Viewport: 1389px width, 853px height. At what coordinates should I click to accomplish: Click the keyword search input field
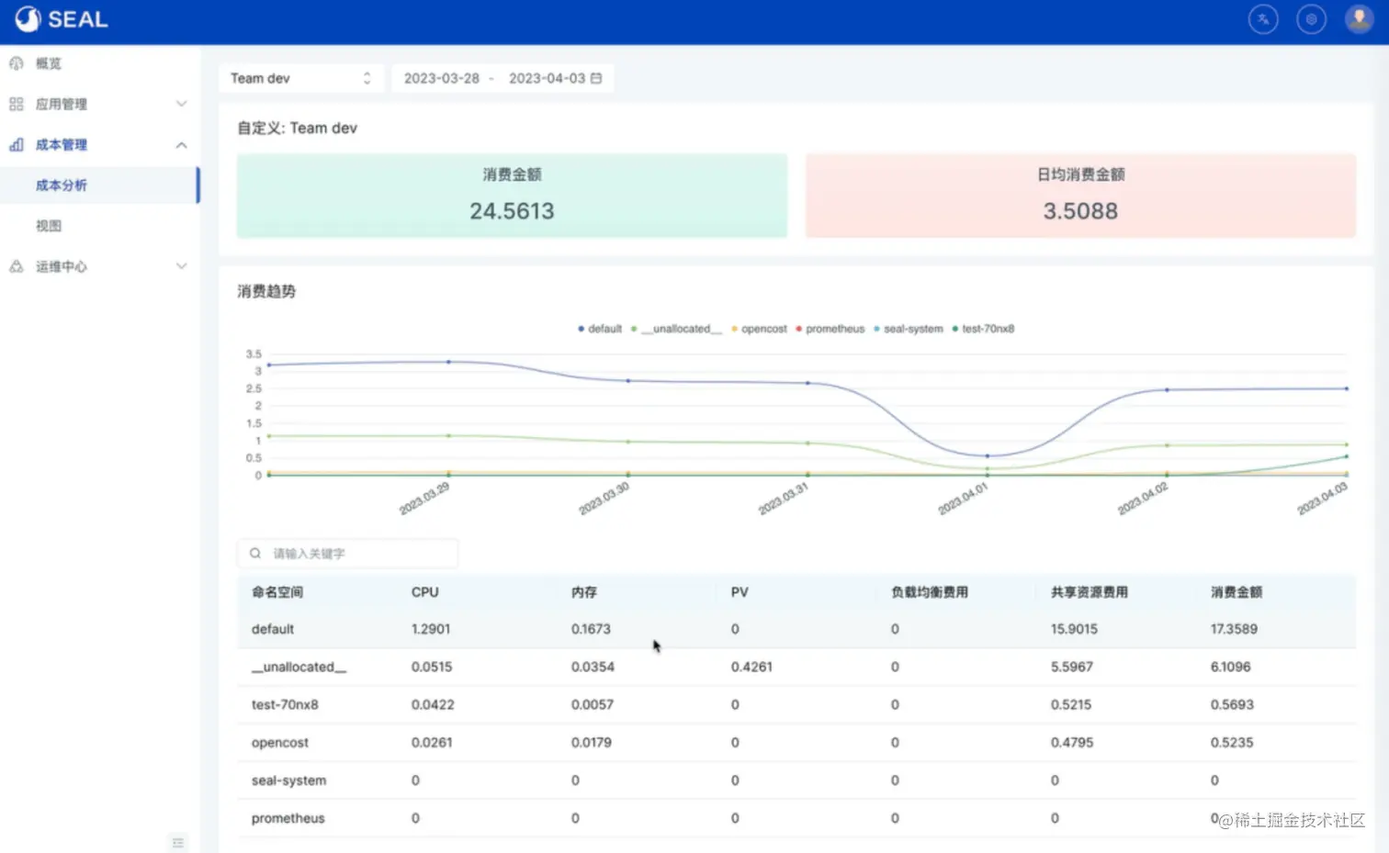pyautogui.click(x=347, y=554)
